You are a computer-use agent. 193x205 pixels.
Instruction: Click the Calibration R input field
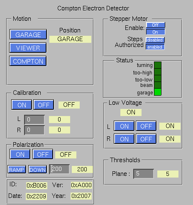tap(34, 130)
